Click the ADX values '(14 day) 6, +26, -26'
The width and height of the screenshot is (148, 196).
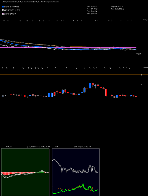[x=83, y=147]
